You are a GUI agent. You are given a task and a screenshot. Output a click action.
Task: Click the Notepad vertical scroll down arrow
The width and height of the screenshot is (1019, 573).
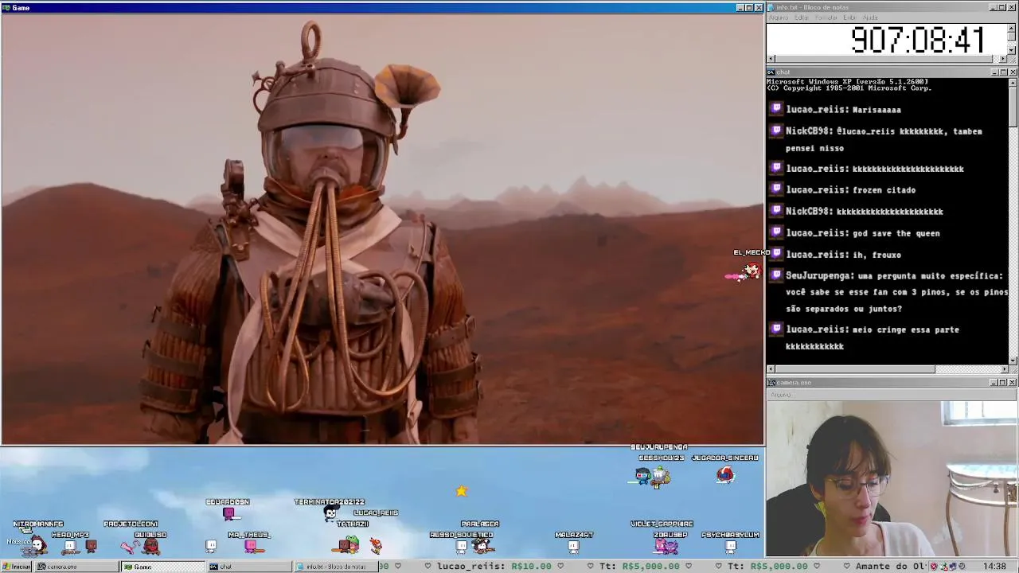click(x=1013, y=49)
